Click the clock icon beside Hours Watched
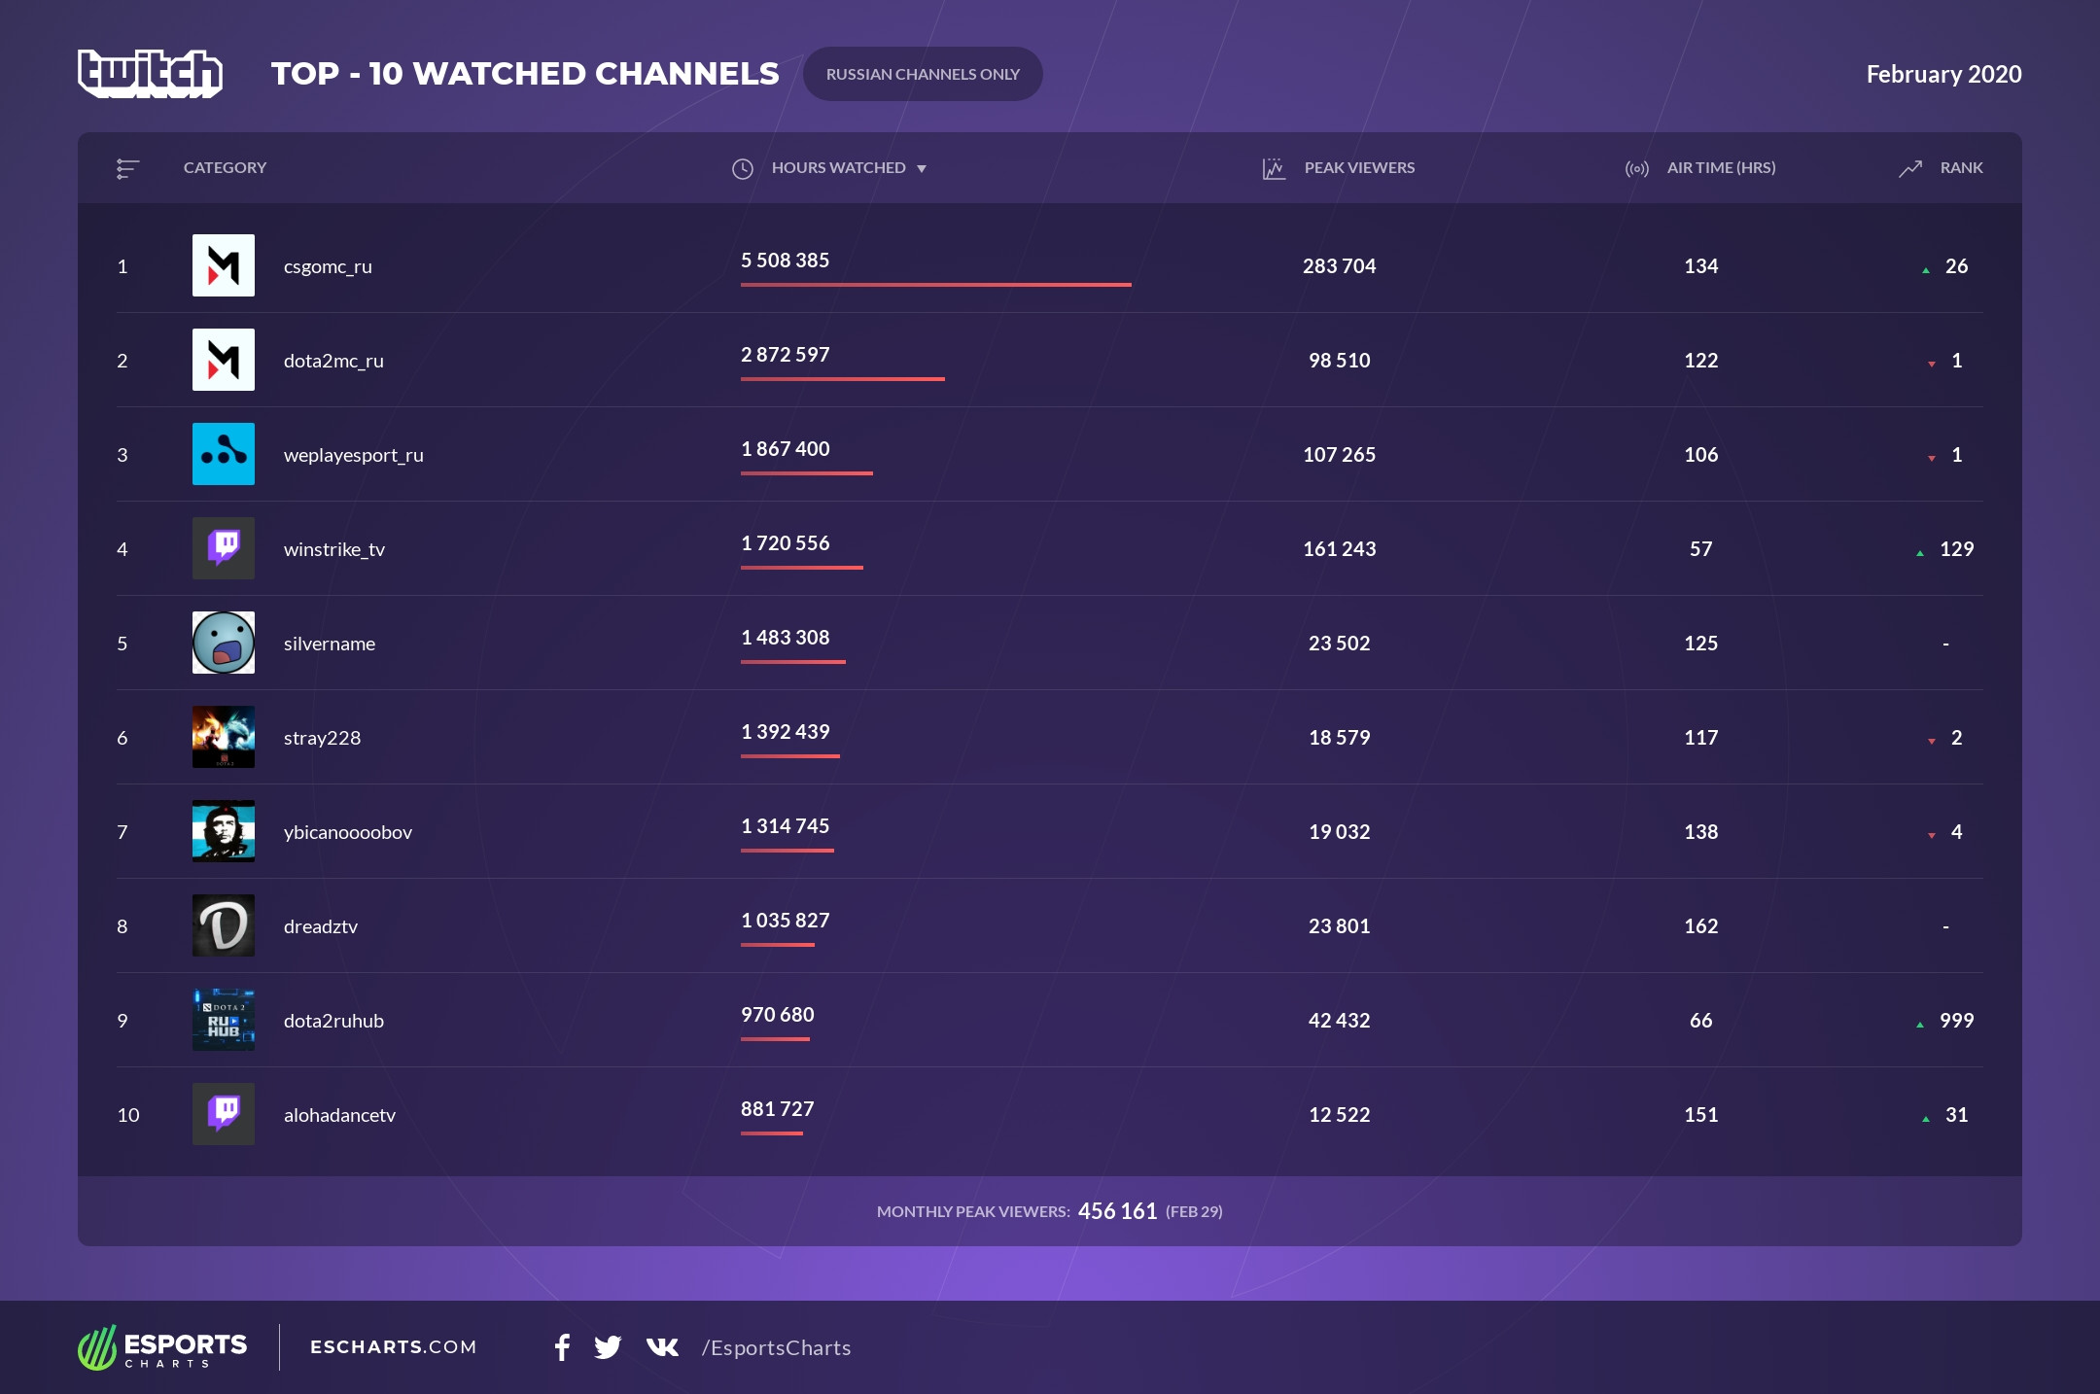 coord(741,167)
